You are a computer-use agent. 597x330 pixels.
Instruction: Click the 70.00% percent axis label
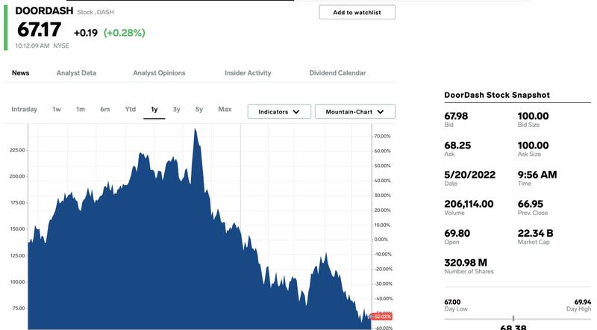pos(382,136)
